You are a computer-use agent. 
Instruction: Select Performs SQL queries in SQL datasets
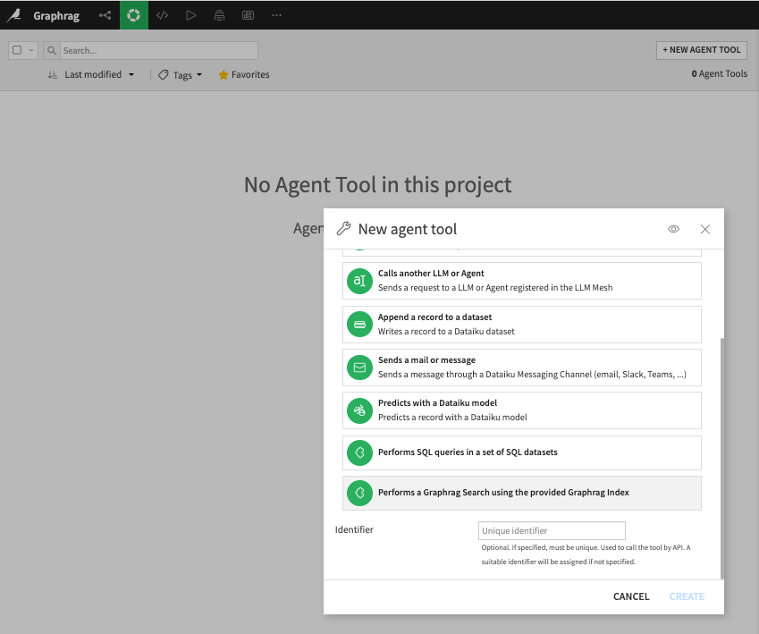(x=522, y=452)
